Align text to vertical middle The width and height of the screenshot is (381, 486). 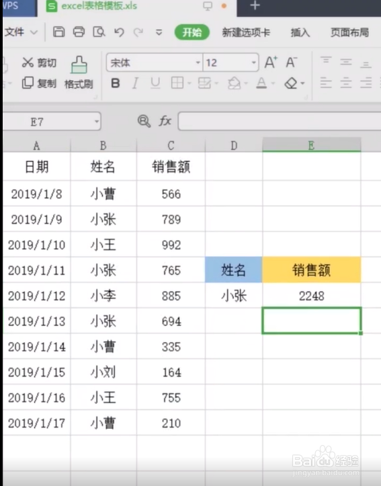pyautogui.click(x=346, y=62)
